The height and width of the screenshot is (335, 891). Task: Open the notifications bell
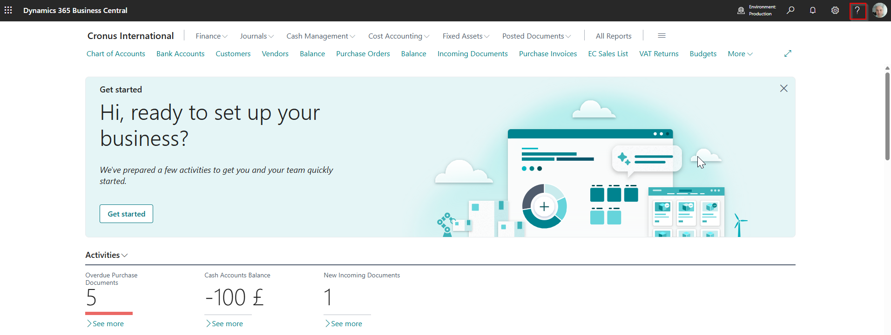813,10
